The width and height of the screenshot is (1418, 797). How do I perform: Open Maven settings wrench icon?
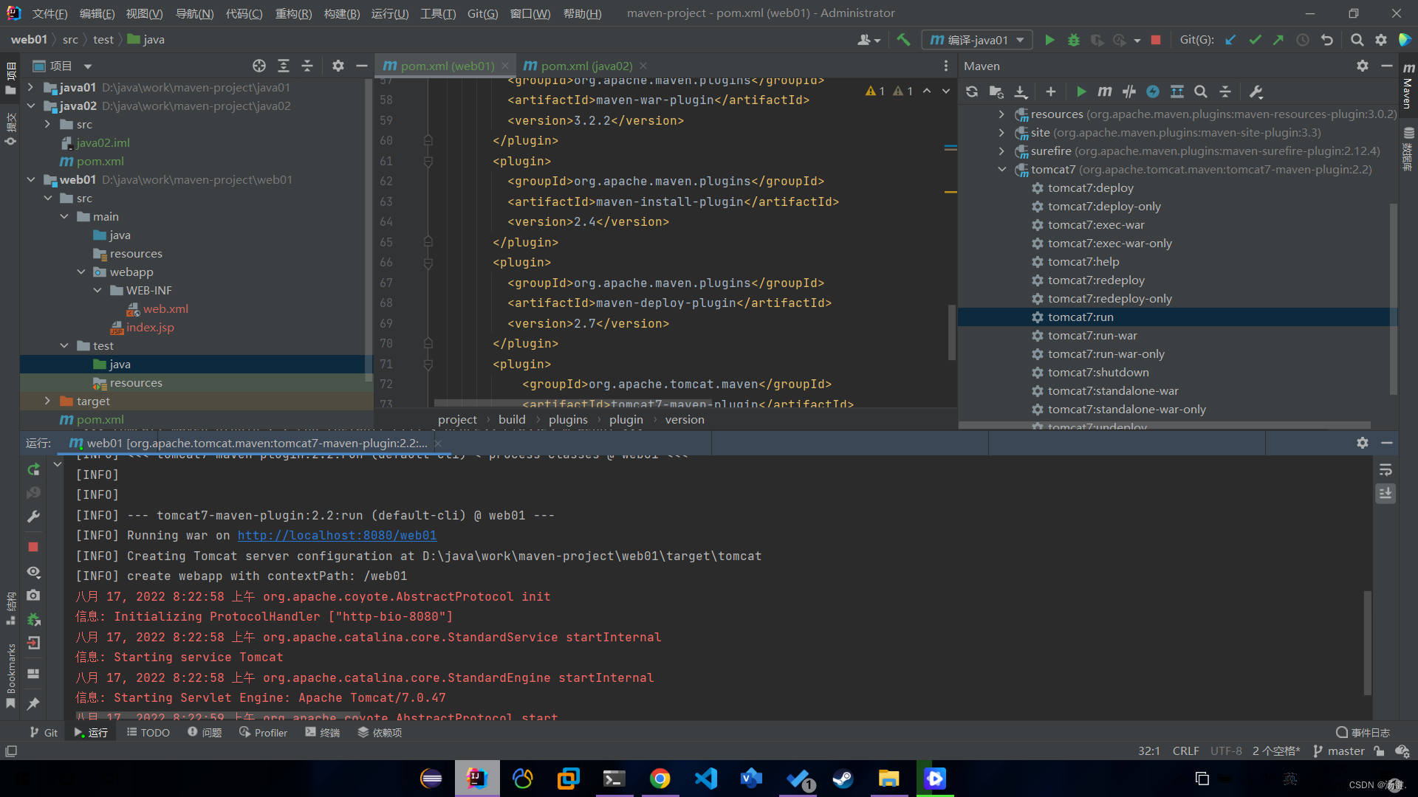point(1256,92)
